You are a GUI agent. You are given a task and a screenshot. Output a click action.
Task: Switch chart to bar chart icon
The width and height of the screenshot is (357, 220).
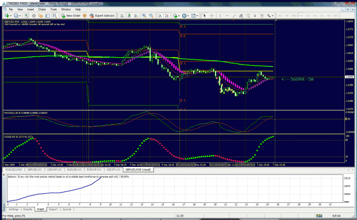coord(122,16)
